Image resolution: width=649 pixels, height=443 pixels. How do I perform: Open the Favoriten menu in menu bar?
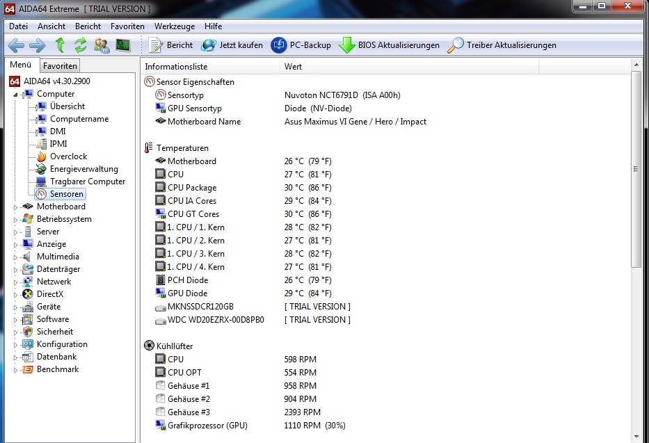click(x=127, y=26)
